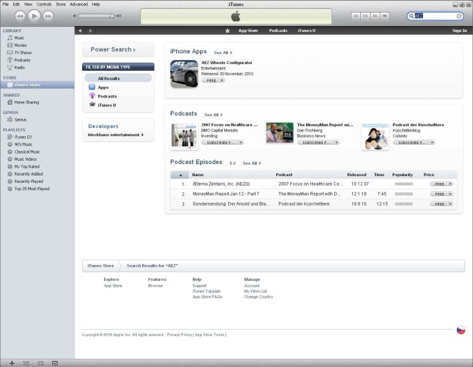Click the Play button
This screenshot has height=367, width=473.
pyautogui.click(x=34, y=16)
